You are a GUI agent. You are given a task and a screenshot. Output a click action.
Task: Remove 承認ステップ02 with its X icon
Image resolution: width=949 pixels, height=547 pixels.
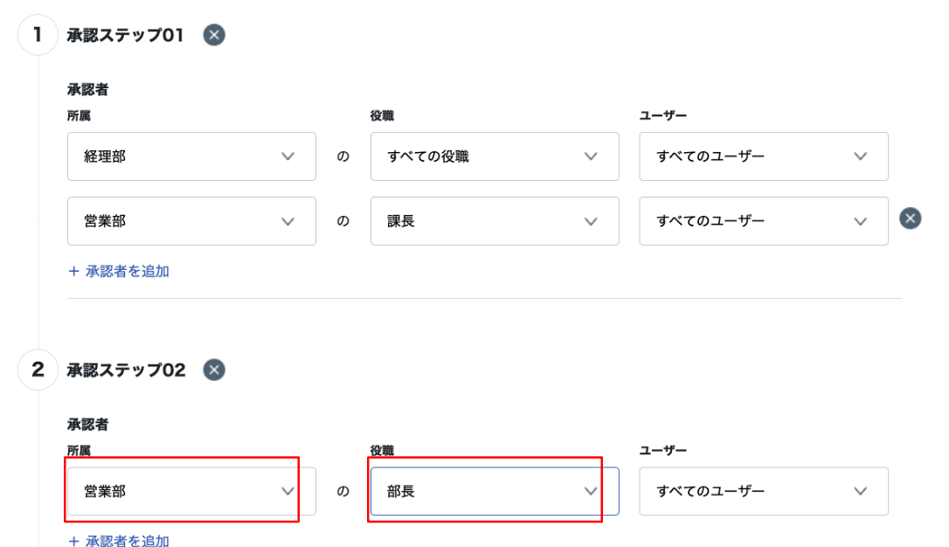(x=213, y=370)
